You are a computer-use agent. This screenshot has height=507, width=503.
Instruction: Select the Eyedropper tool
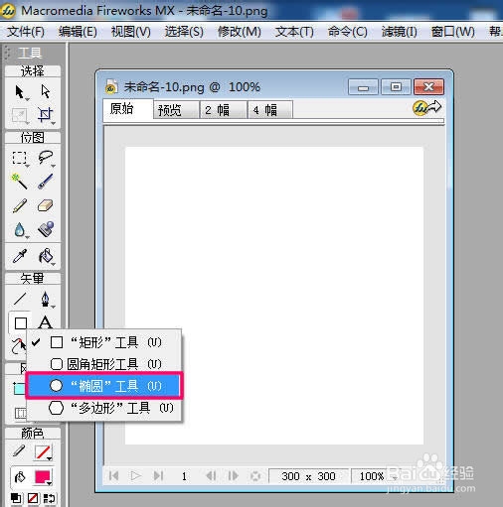click(x=20, y=256)
